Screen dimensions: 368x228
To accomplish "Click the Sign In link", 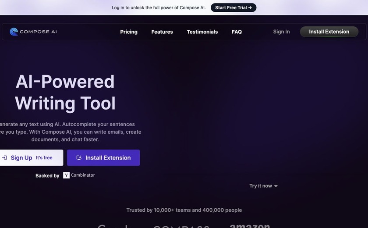I will point(281,32).
